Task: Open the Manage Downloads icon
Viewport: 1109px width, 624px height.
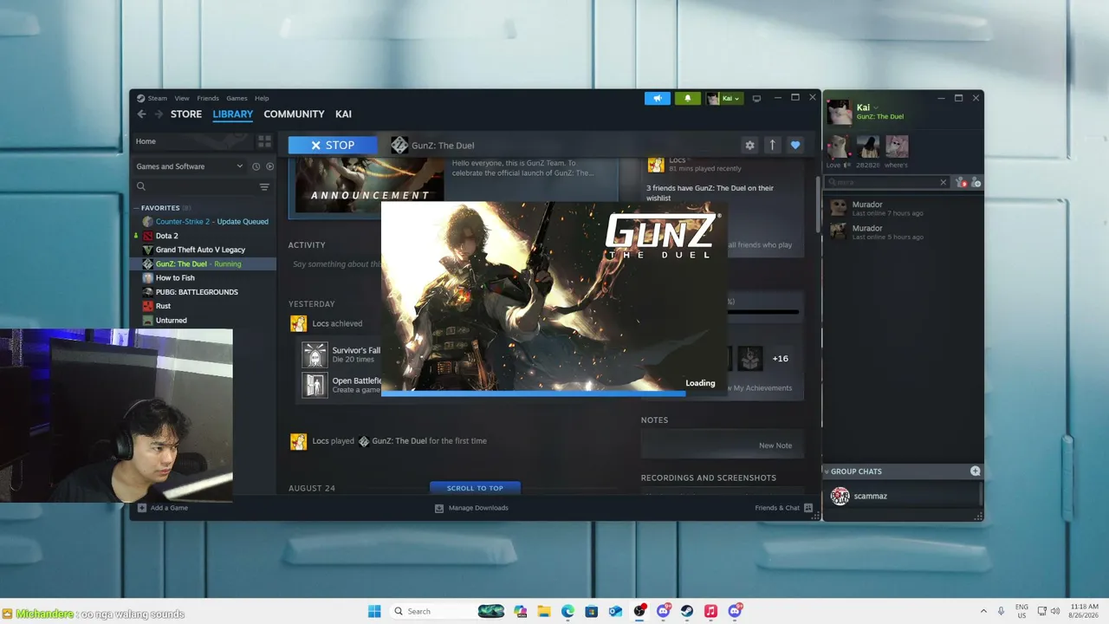Action: [x=439, y=508]
